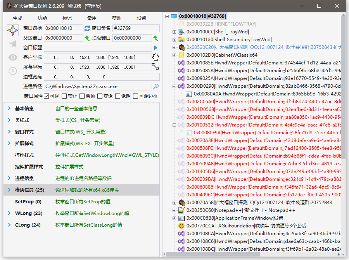This screenshot has height=260, width=349.
Task: Jump to parent window green arrow
Action: pos(87,38)
